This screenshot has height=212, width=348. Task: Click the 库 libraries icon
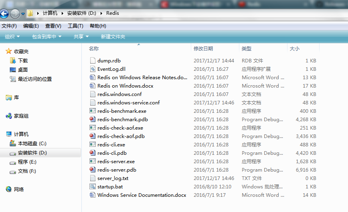coord(9,98)
